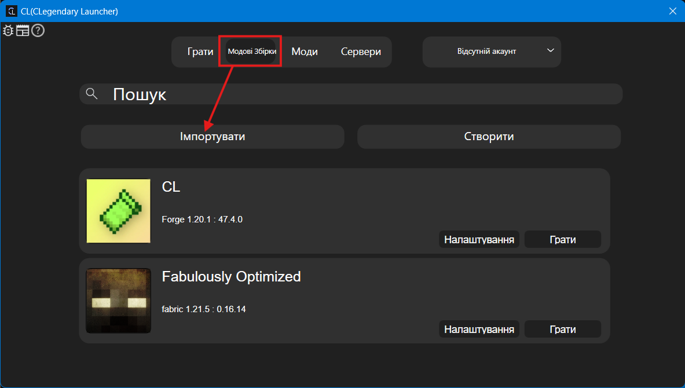Click the help question mark icon
The width and height of the screenshot is (685, 388).
[38, 31]
